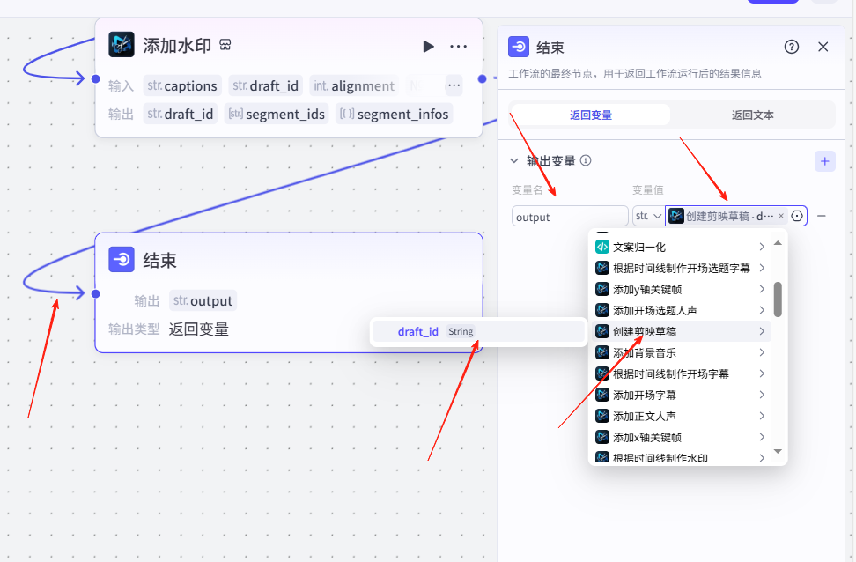The height and width of the screenshot is (562, 856).
Task: Switch to the 返回文本 tab
Action: pyautogui.click(x=751, y=115)
